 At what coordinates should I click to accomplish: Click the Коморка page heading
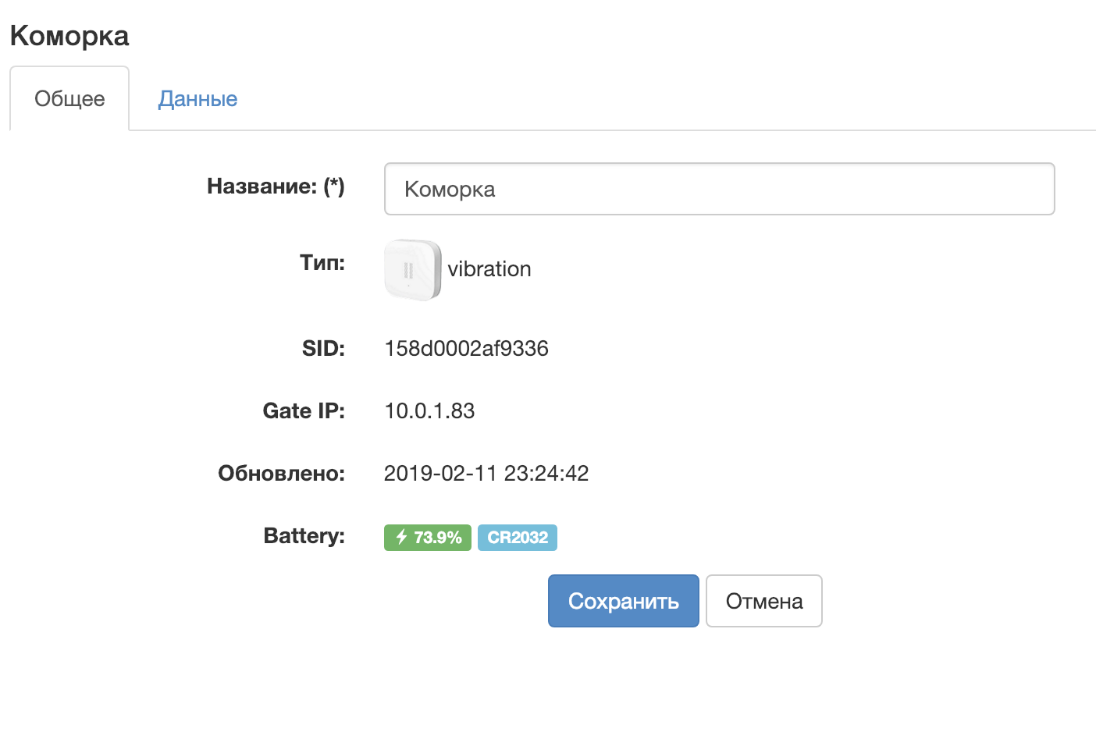point(69,36)
